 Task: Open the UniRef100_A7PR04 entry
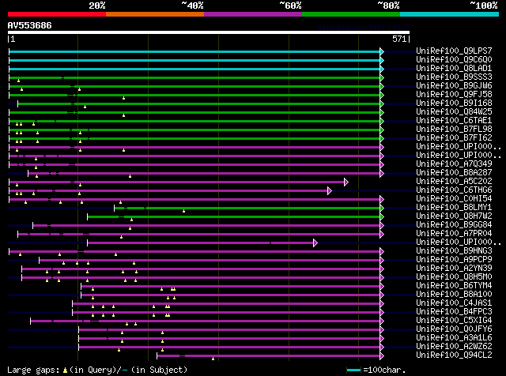tap(454, 234)
